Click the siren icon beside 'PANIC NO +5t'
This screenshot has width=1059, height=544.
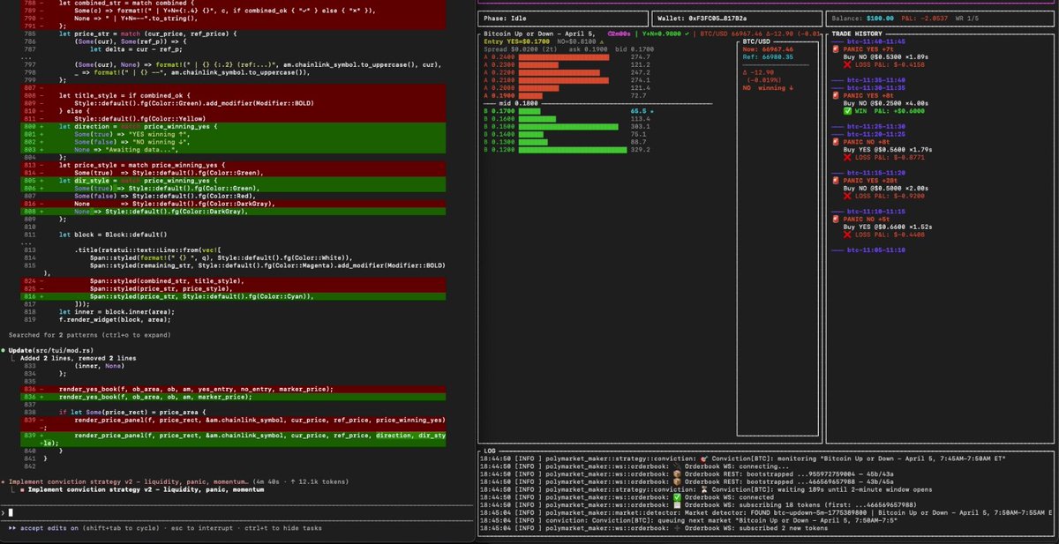[837, 220]
